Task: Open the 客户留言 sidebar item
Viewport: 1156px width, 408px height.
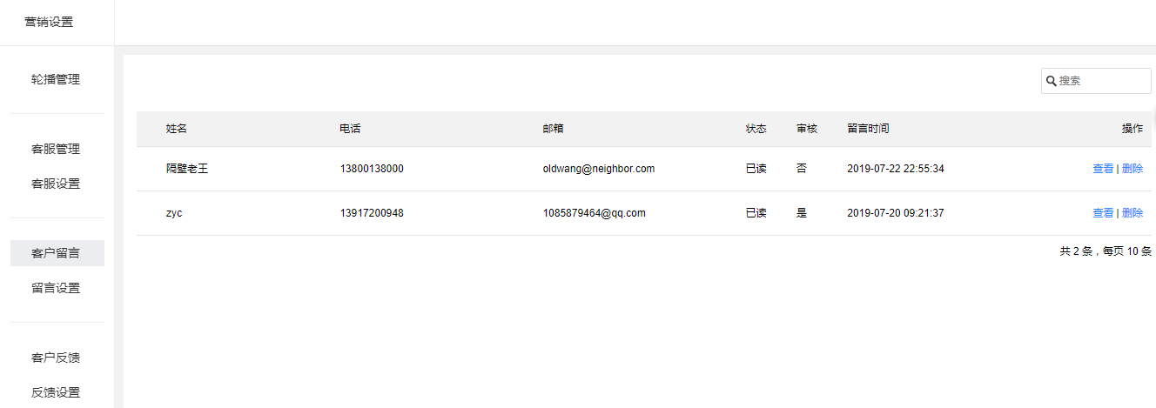Action: 56,253
